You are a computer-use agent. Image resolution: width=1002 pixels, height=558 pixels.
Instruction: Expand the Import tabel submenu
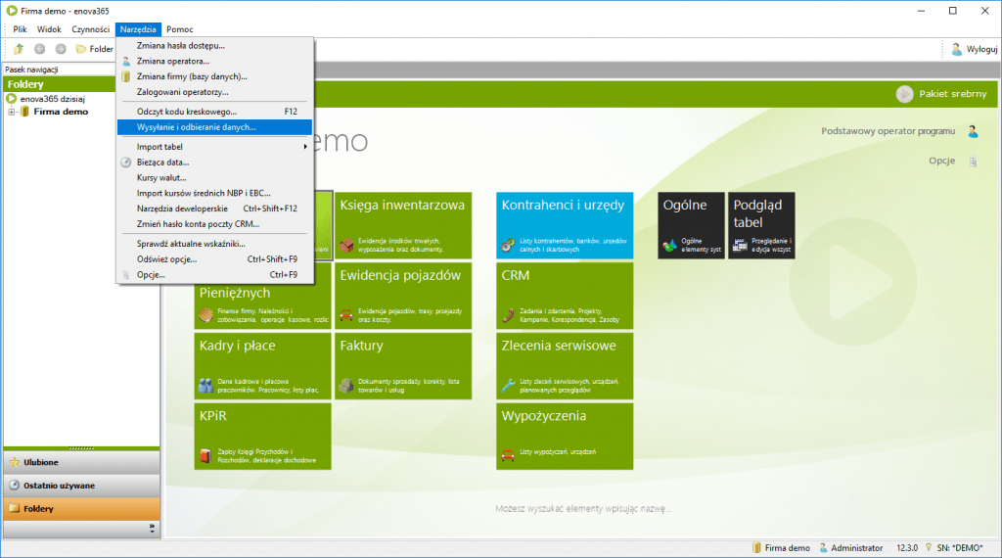pos(213,146)
